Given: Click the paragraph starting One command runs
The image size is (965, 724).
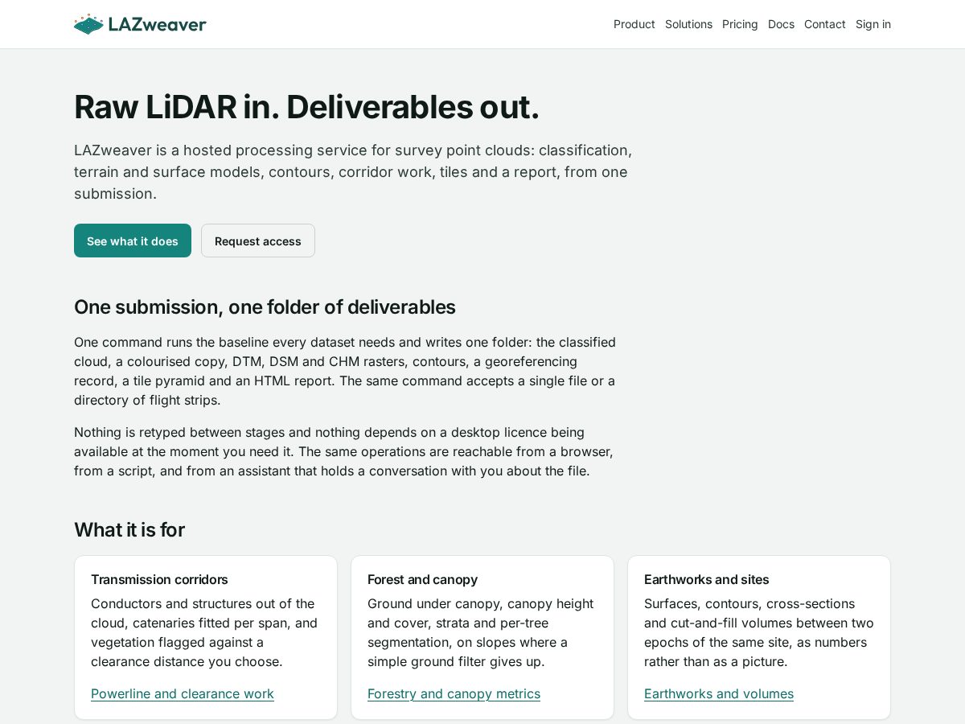Looking at the screenshot, I should tap(345, 371).
